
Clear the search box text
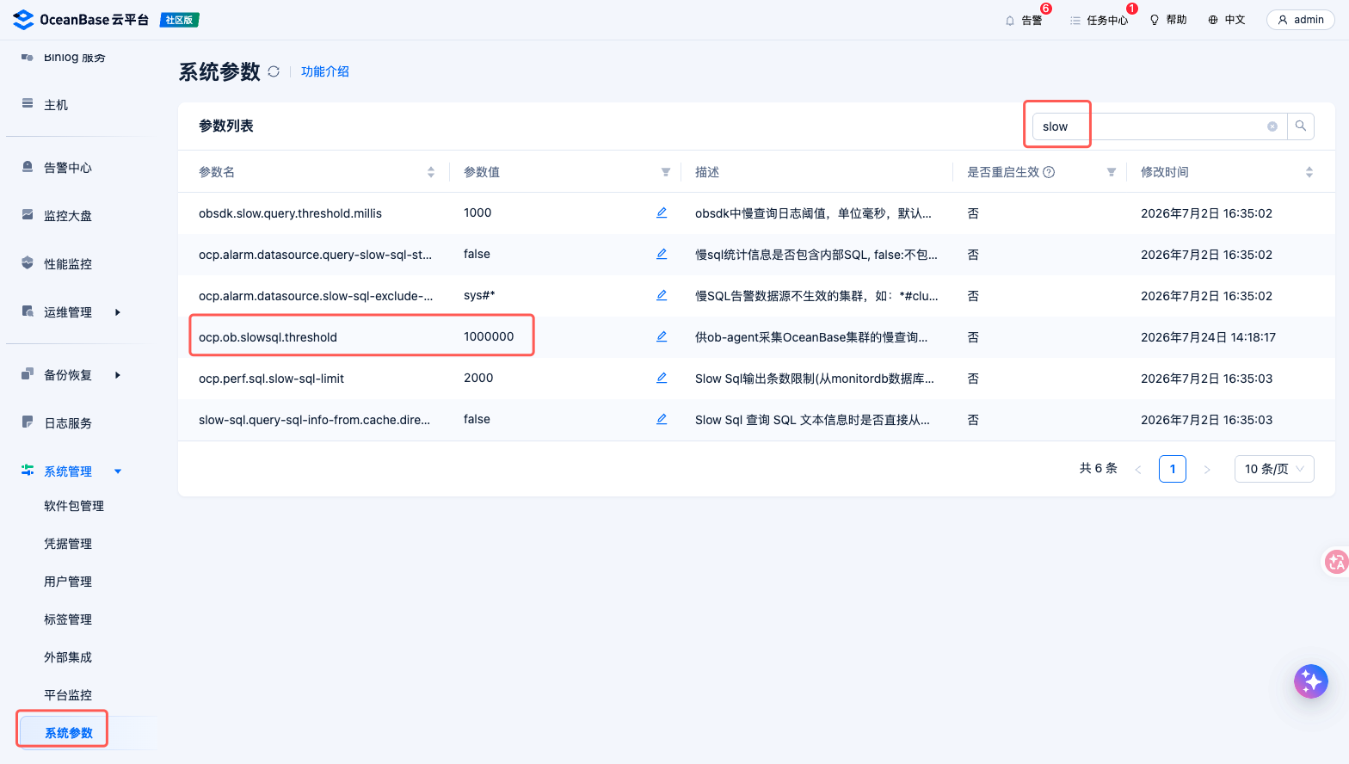point(1272,126)
